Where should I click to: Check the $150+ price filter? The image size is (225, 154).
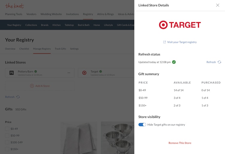7,149
